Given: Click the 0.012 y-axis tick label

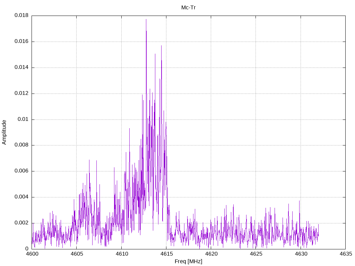Looking at the screenshot, I should pyautogui.click(x=21, y=94).
